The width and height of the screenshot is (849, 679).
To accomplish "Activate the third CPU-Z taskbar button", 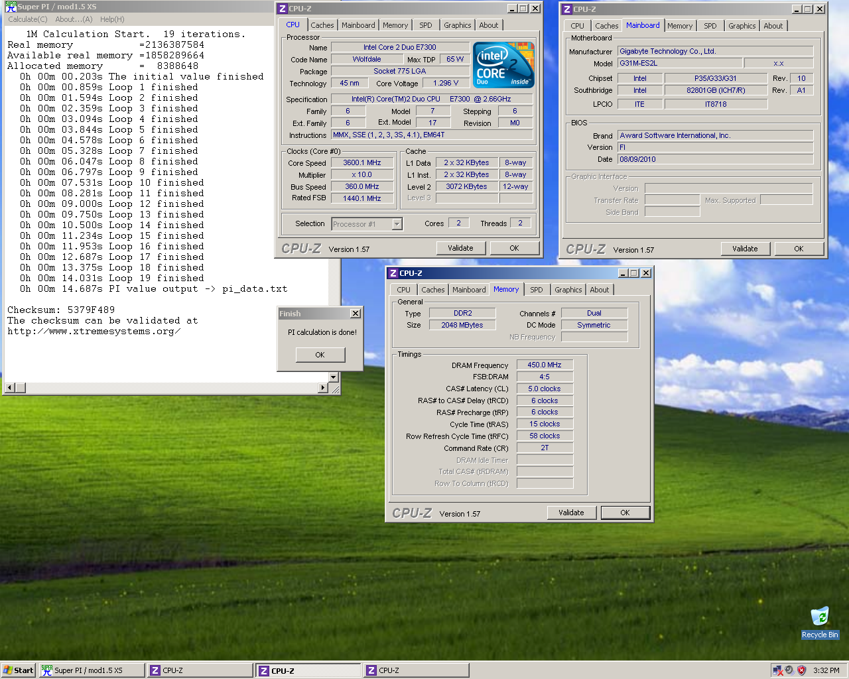I will pos(416,670).
